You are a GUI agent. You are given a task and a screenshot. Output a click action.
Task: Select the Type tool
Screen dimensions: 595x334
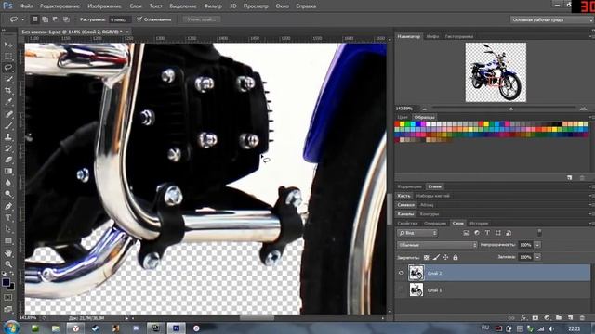(8, 218)
